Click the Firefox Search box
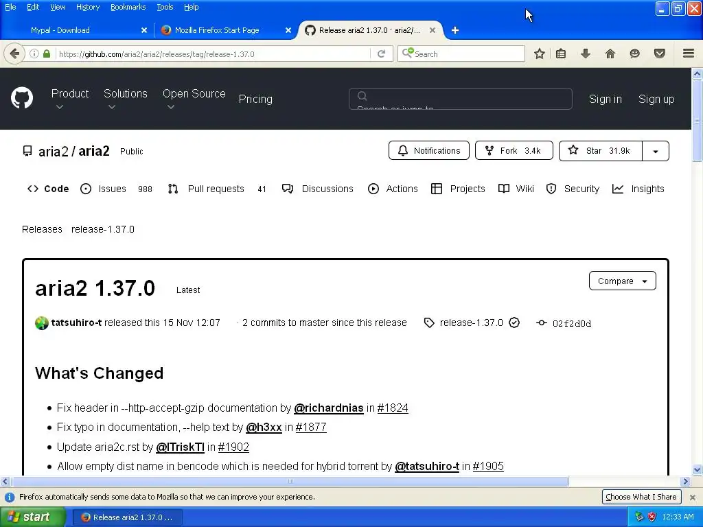 (x=461, y=54)
